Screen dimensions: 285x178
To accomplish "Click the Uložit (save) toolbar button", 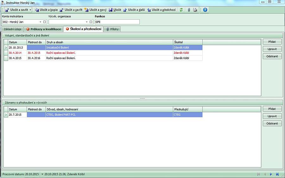I will click(115, 10).
